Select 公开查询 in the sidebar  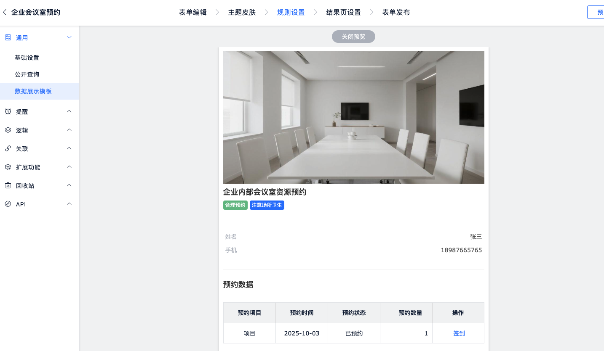27,74
